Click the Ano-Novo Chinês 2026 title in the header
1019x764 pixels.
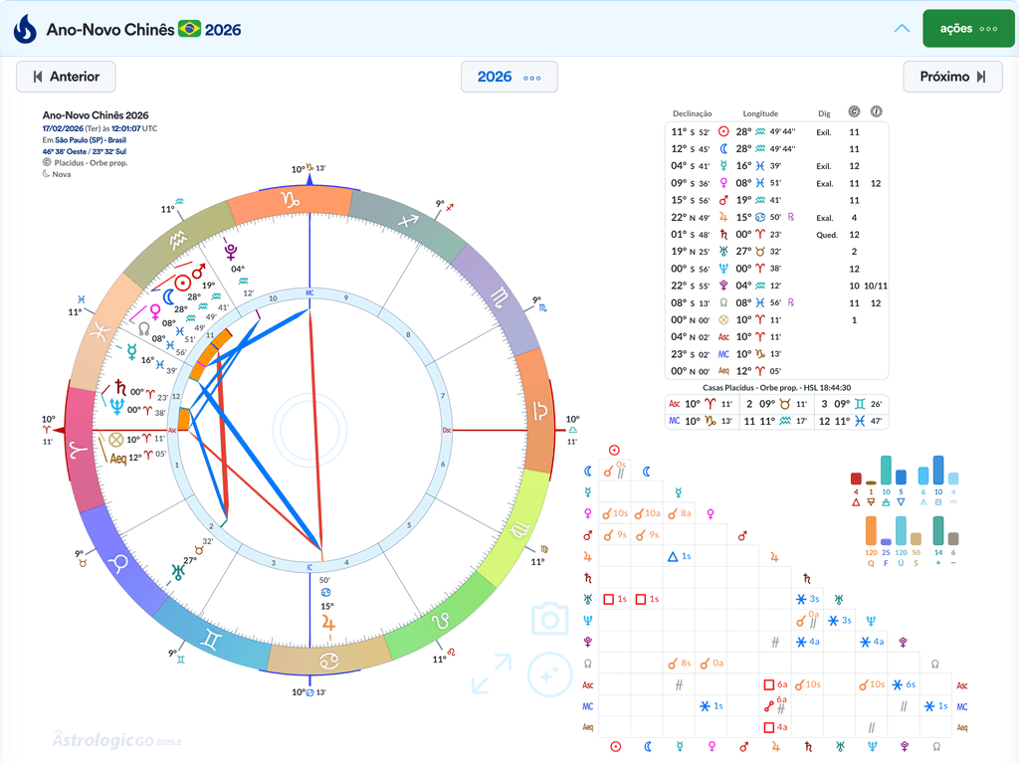tap(143, 30)
